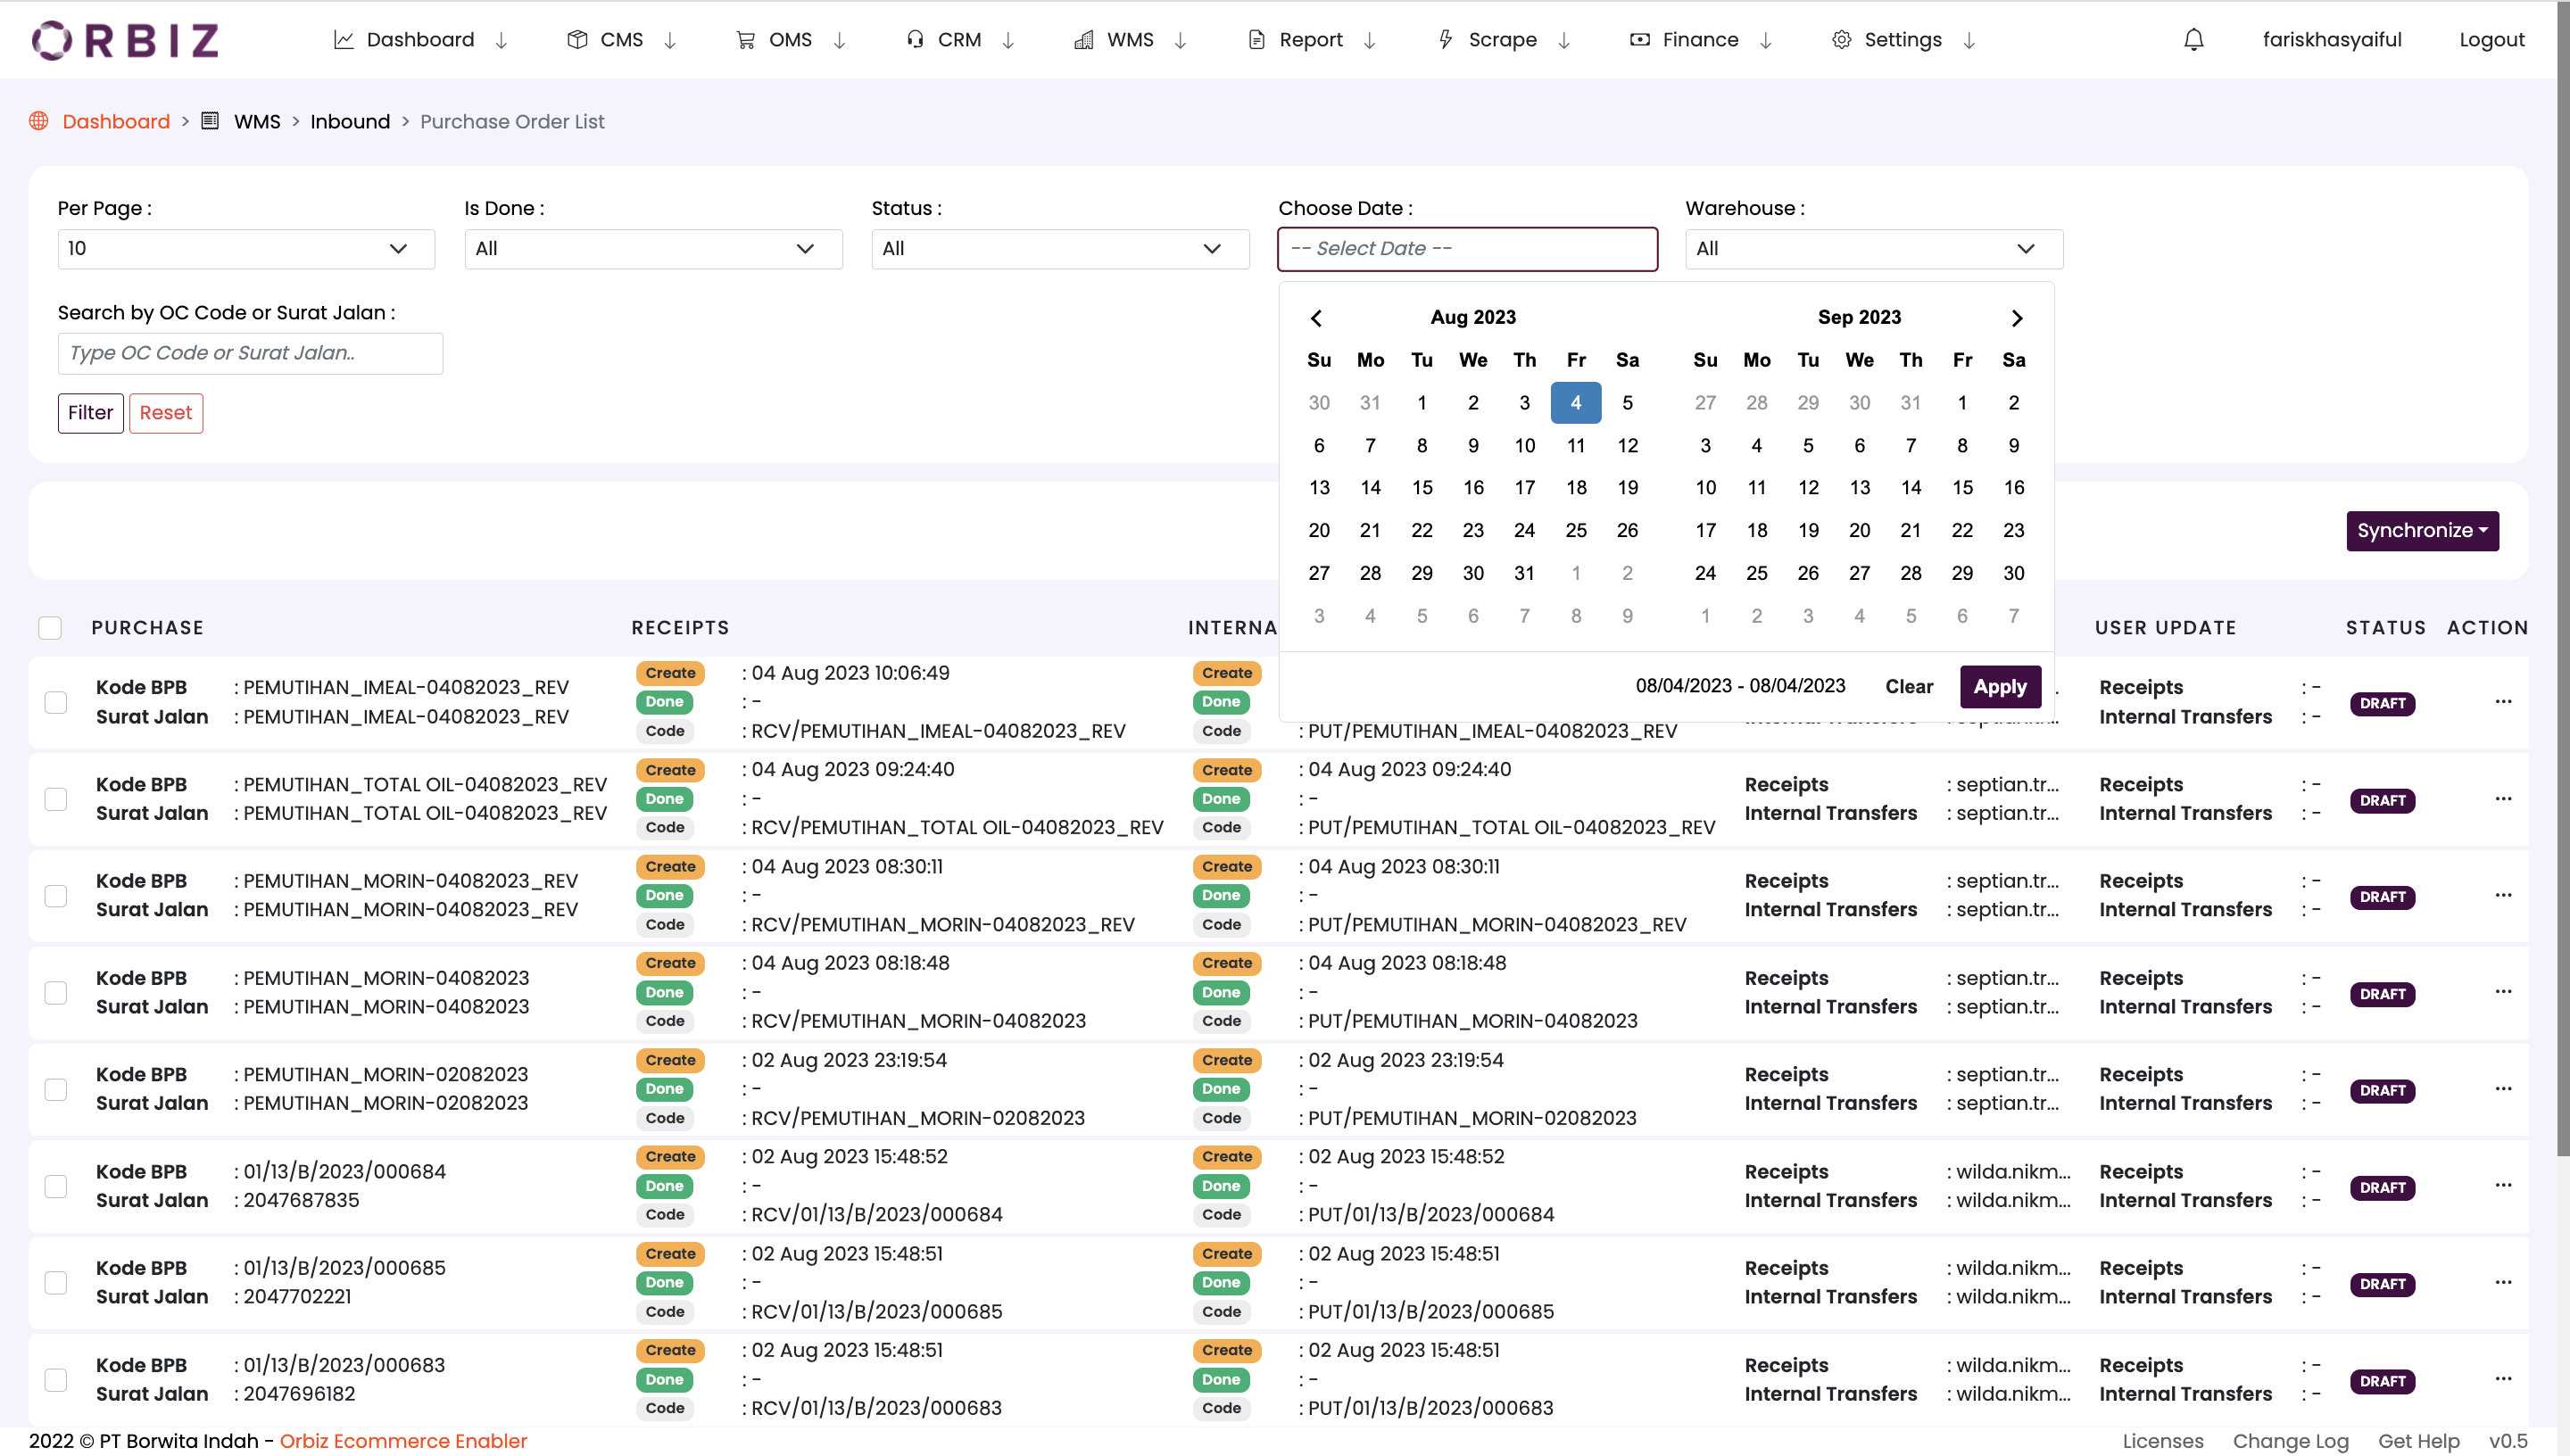2570x1456 pixels.
Task: Open the CRM menu
Action: [960, 40]
